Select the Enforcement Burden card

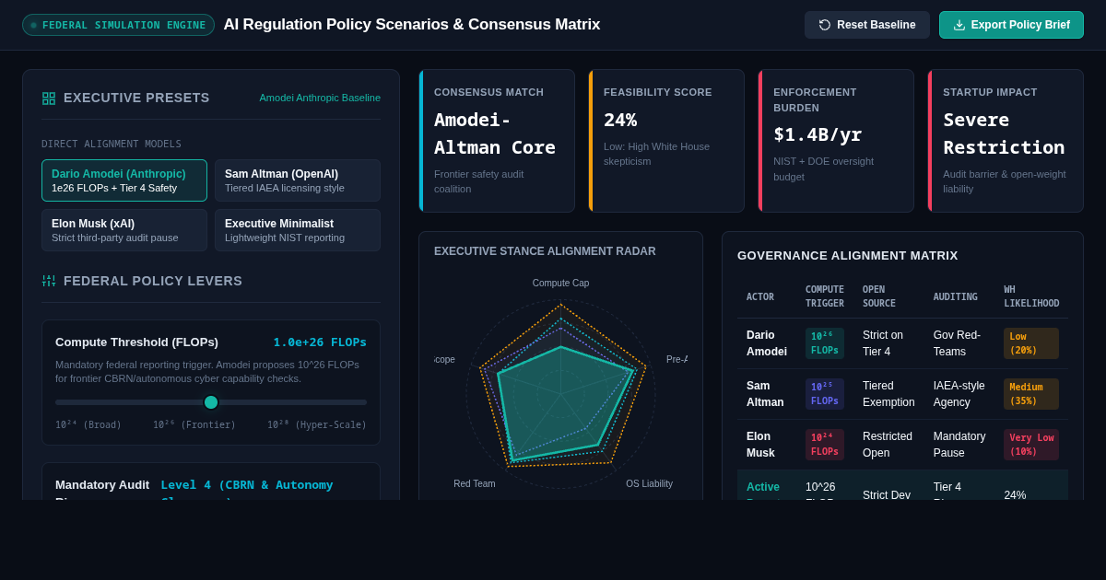(836, 141)
